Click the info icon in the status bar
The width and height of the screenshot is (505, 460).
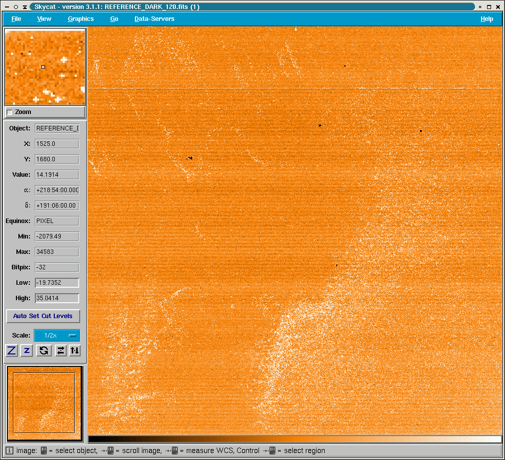click(x=9, y=451)
